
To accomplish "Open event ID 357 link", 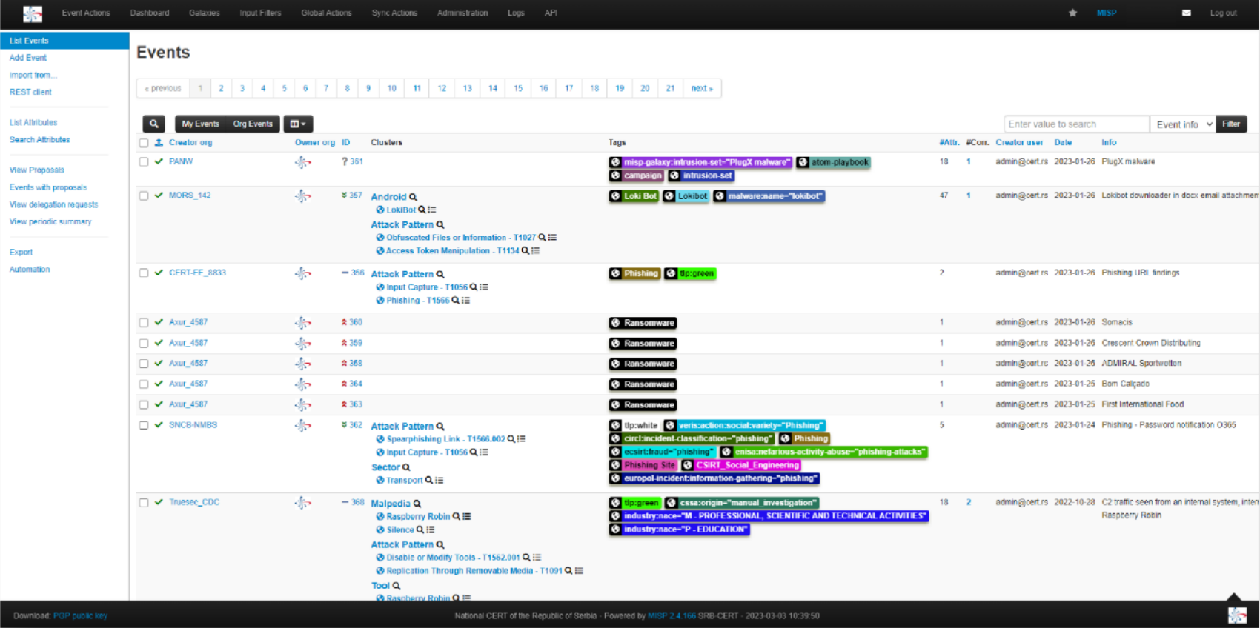I will point(356,196).
